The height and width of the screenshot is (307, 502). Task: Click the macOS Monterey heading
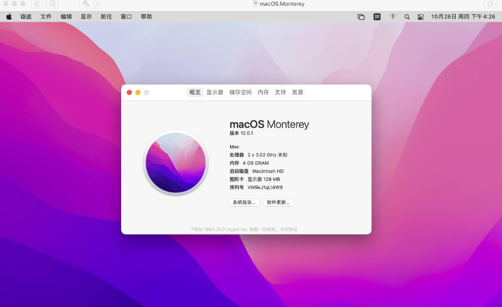pyautogui.click(x=269, y=124)
